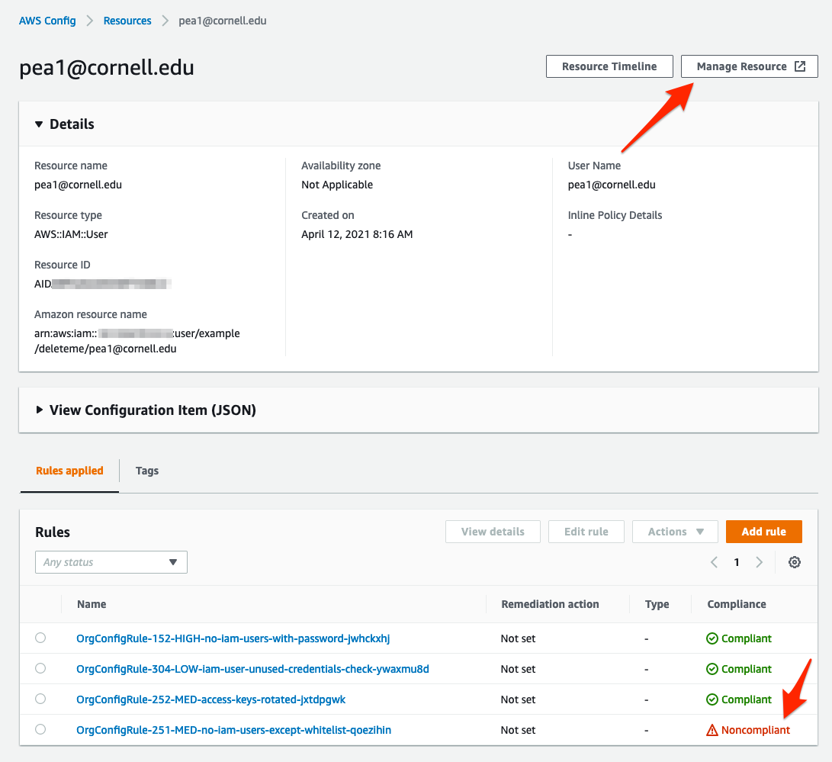Viewport: 832px width, 762px height.
Task: Click the Edit rule button
Action: click(x=586, y=532)
